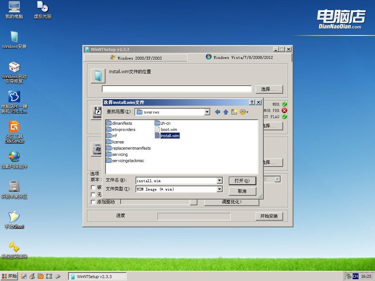Image resolution: width=375 pixels, height=281 pixels.
Task: Open 系统密码清除 key icon
Action: click(14, 250)
